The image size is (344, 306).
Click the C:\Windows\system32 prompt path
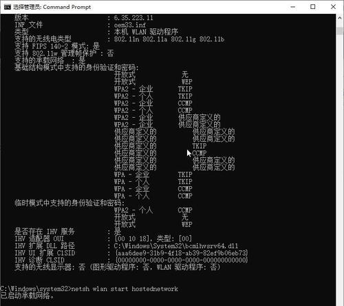(34, 289)
